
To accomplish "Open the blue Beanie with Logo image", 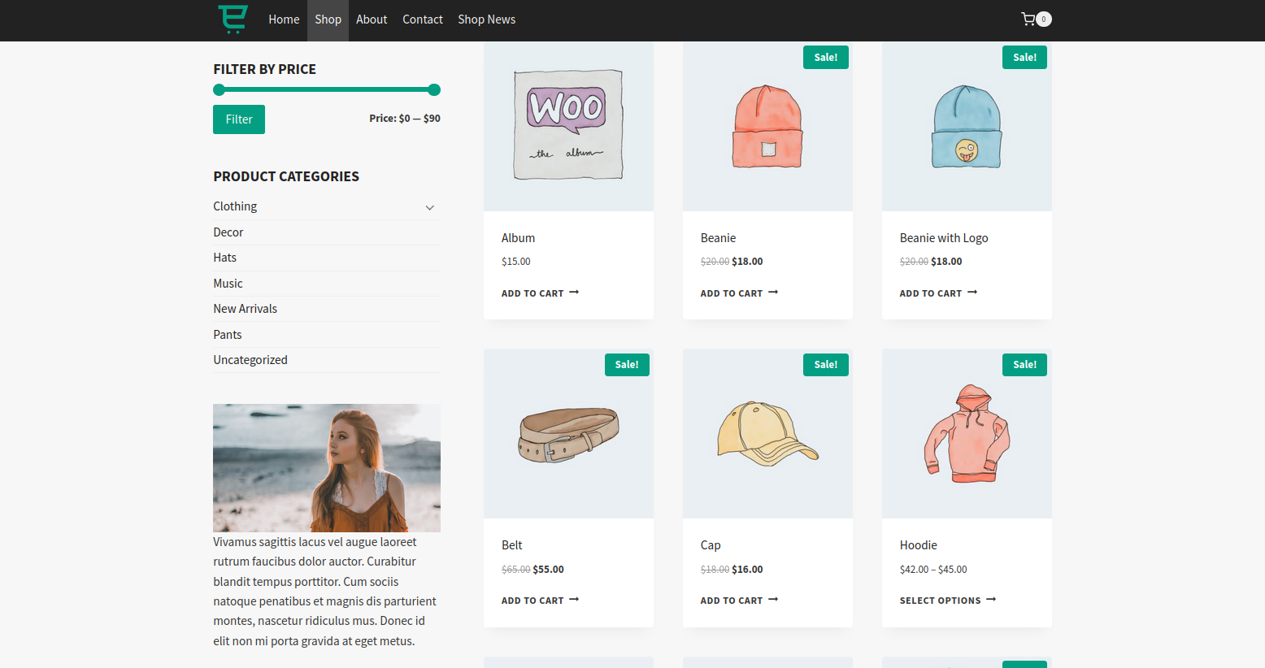I will click(967, 126).
